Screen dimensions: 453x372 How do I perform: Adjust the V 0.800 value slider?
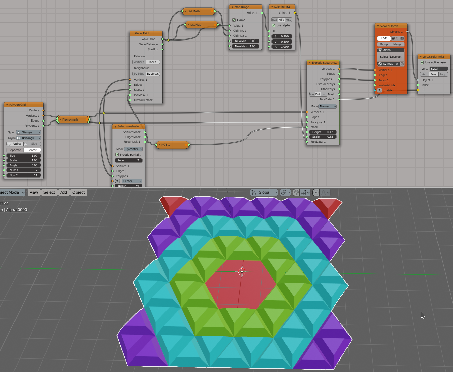pos(282,42)
